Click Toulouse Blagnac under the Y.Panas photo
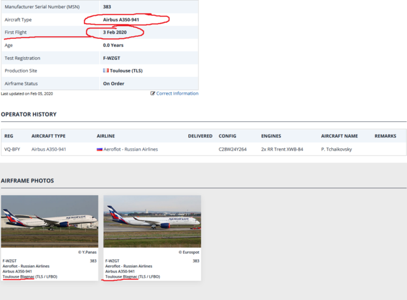Viewport: 407px width, 300px height. click(18, 276)
